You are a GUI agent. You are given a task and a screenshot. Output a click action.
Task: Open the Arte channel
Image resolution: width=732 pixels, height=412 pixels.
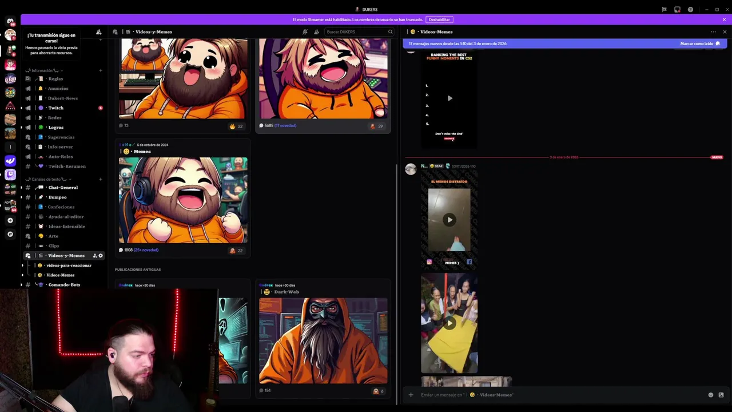click(64, 236)
